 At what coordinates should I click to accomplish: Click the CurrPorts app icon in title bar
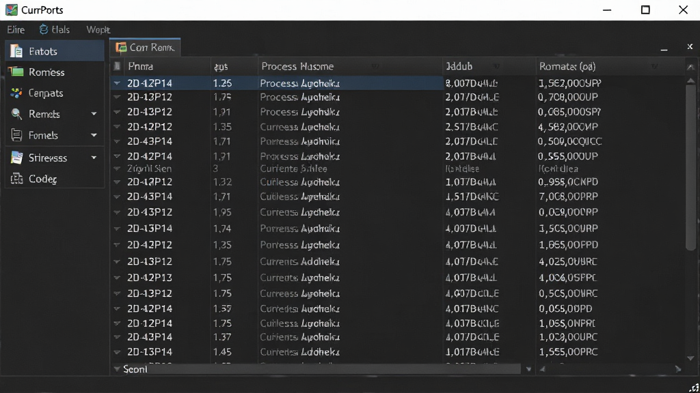coord(11,10)
